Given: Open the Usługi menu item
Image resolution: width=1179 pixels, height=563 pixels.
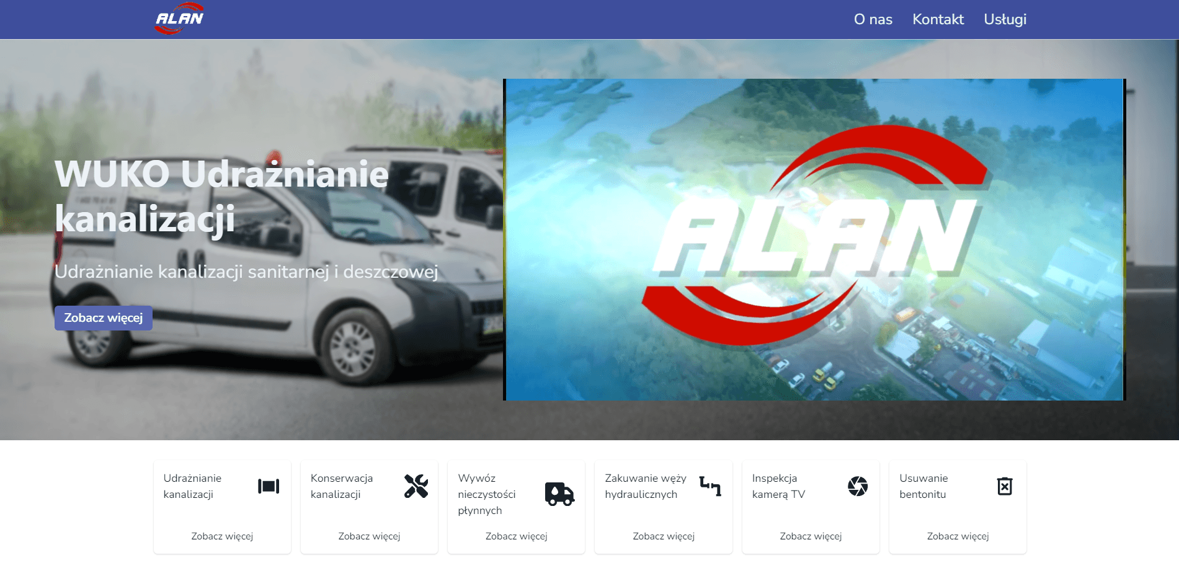Looking at the screenshot, I should pyautogui.click(x=1005, y=19).
